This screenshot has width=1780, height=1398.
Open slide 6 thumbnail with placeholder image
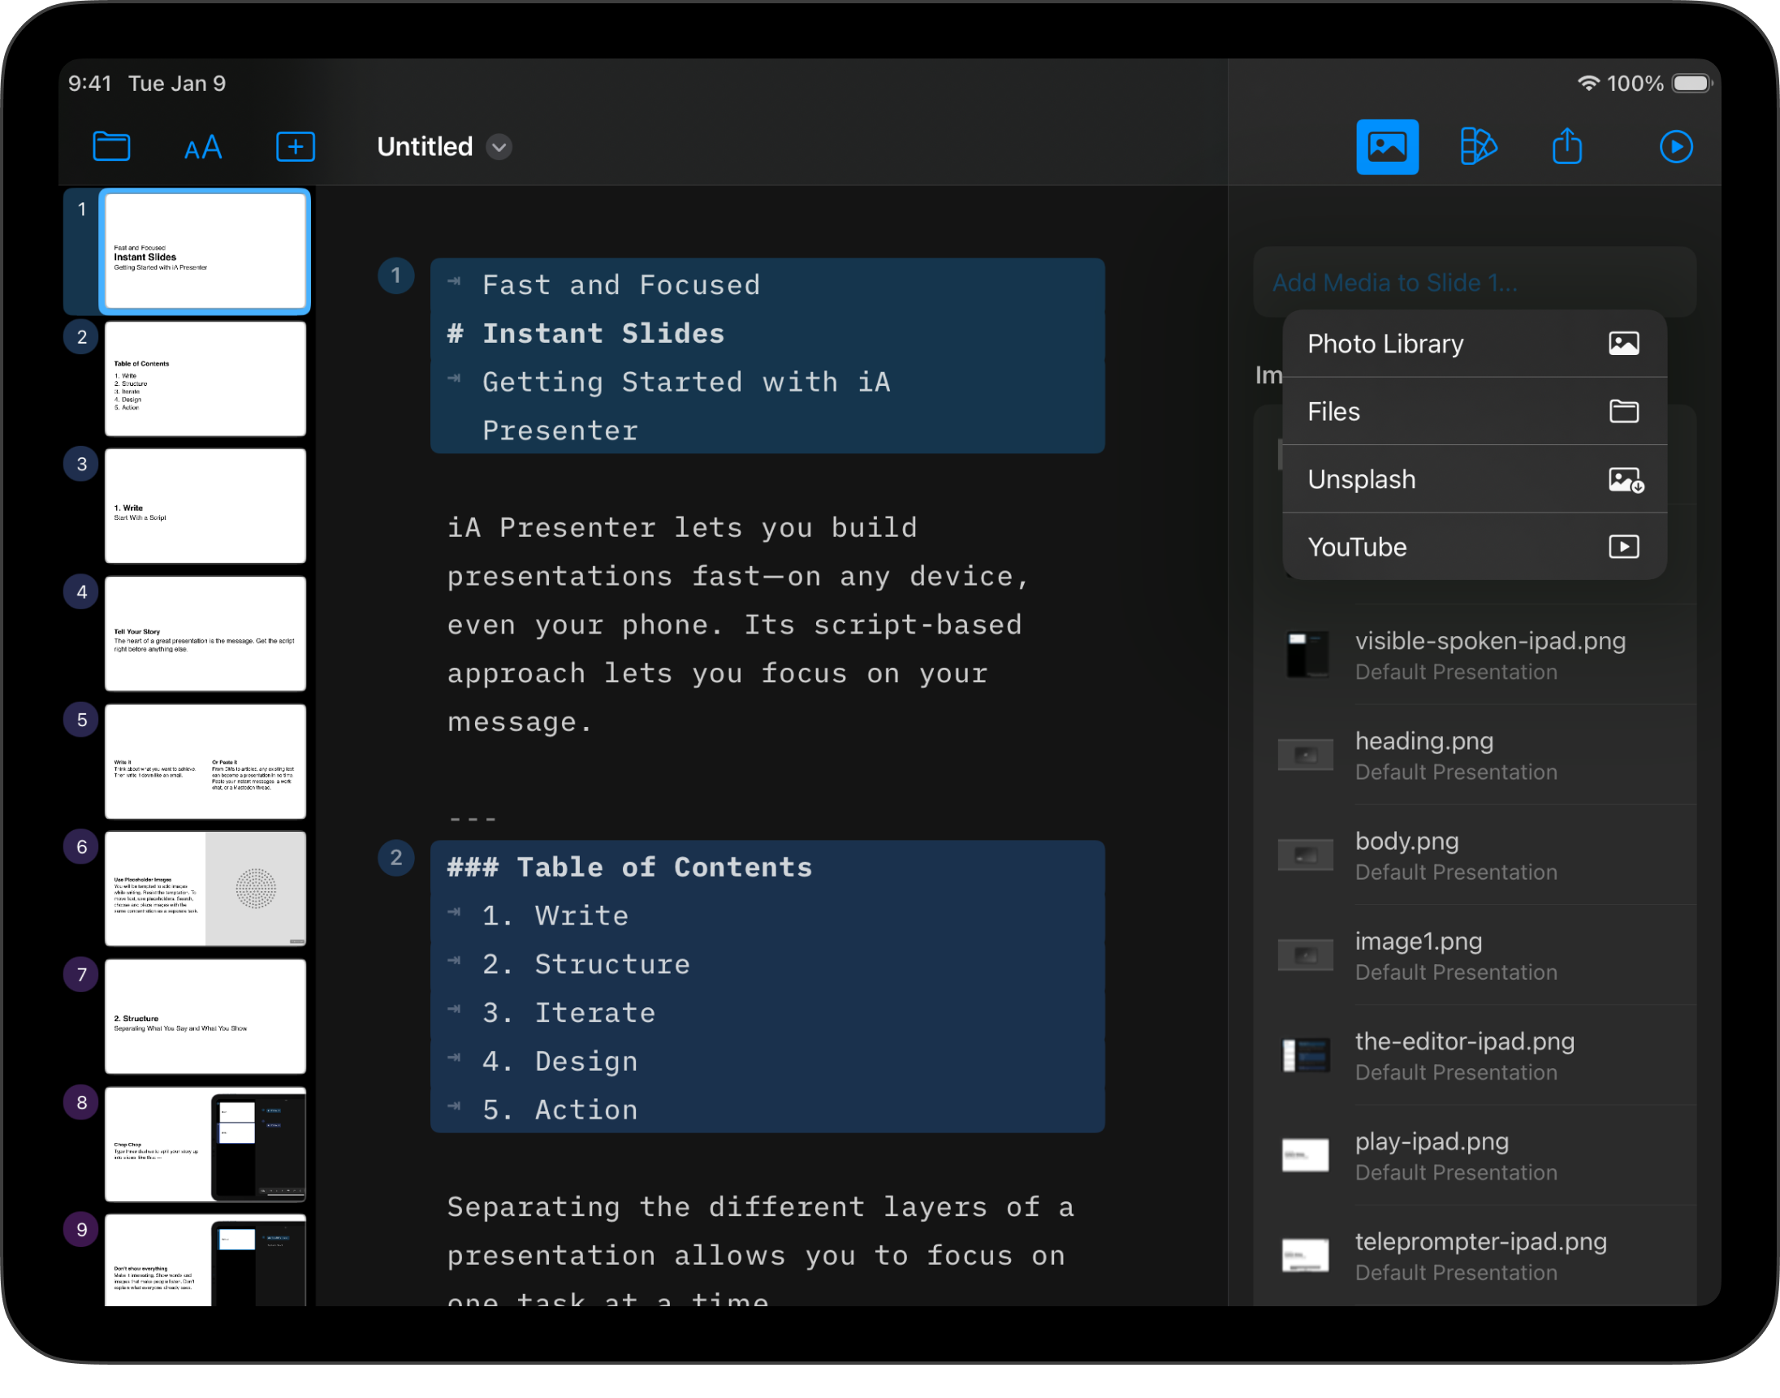pos(205,889)
